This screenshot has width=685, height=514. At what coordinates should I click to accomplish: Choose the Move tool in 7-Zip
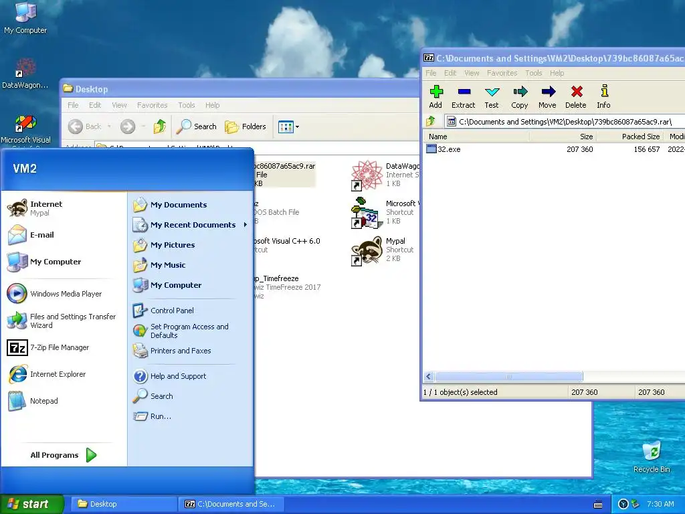547,96
